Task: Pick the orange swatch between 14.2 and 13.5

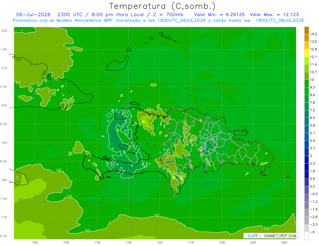Action: [307, 38]
